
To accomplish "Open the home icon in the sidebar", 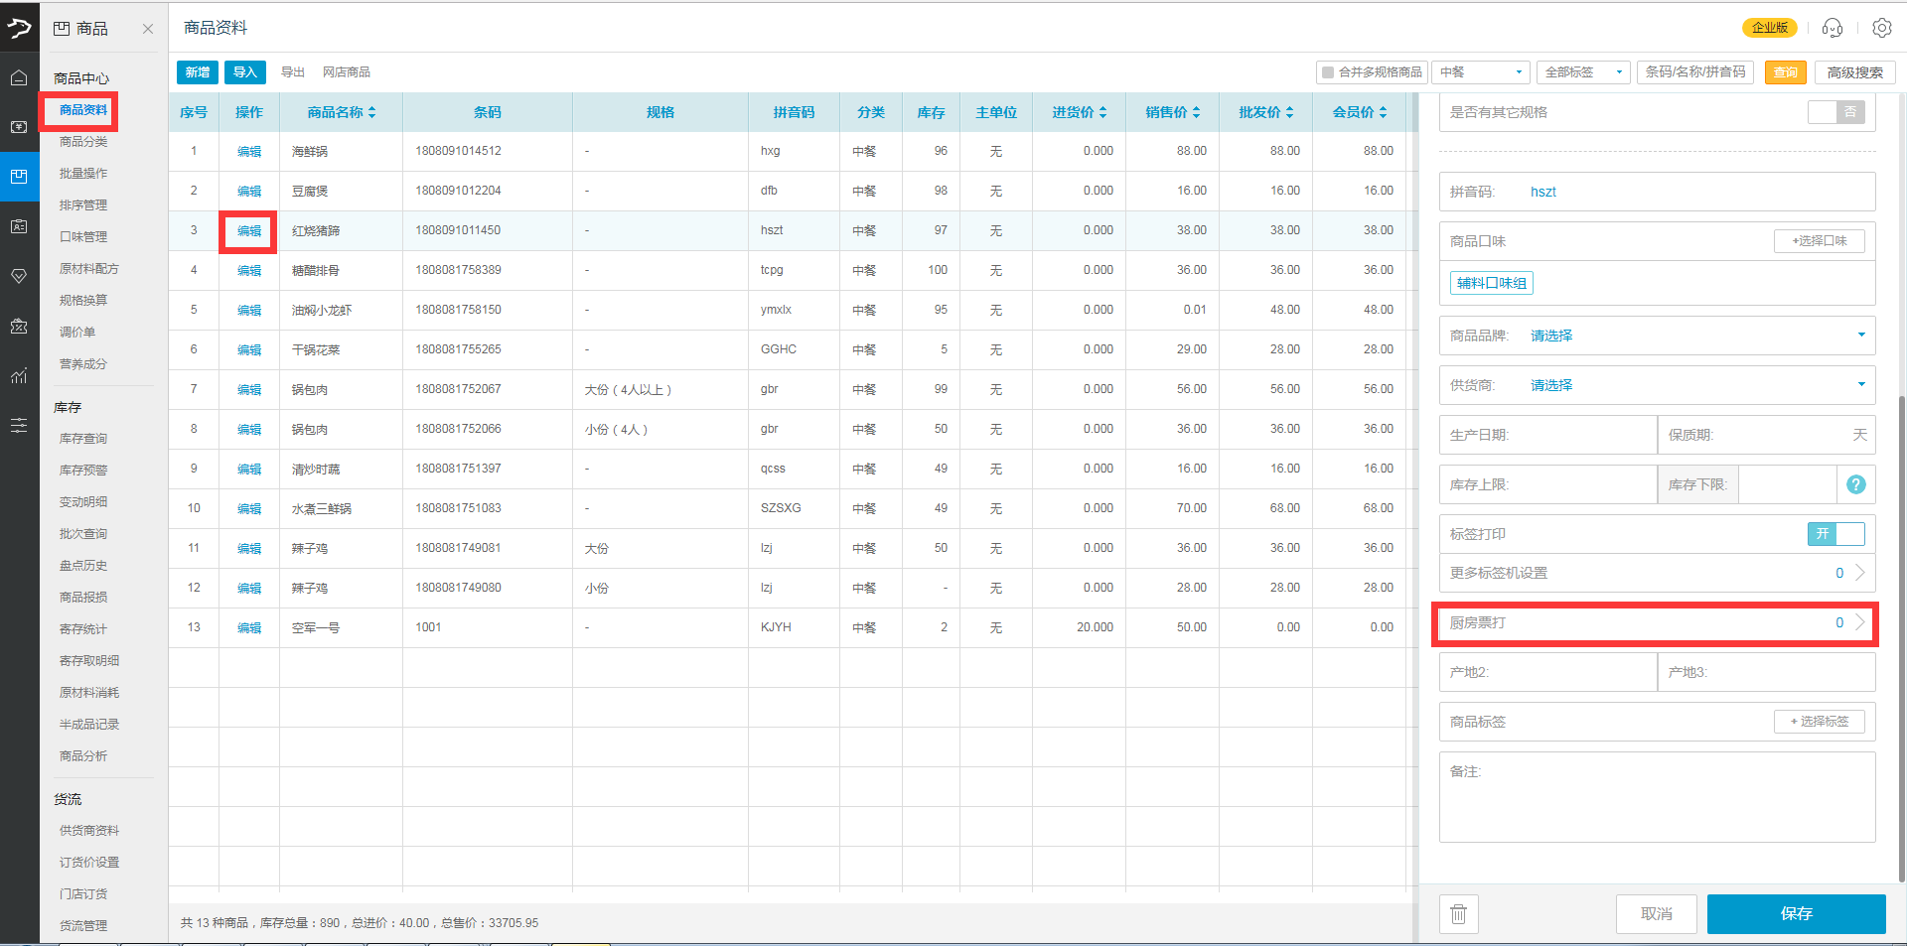I will [19, 77].
